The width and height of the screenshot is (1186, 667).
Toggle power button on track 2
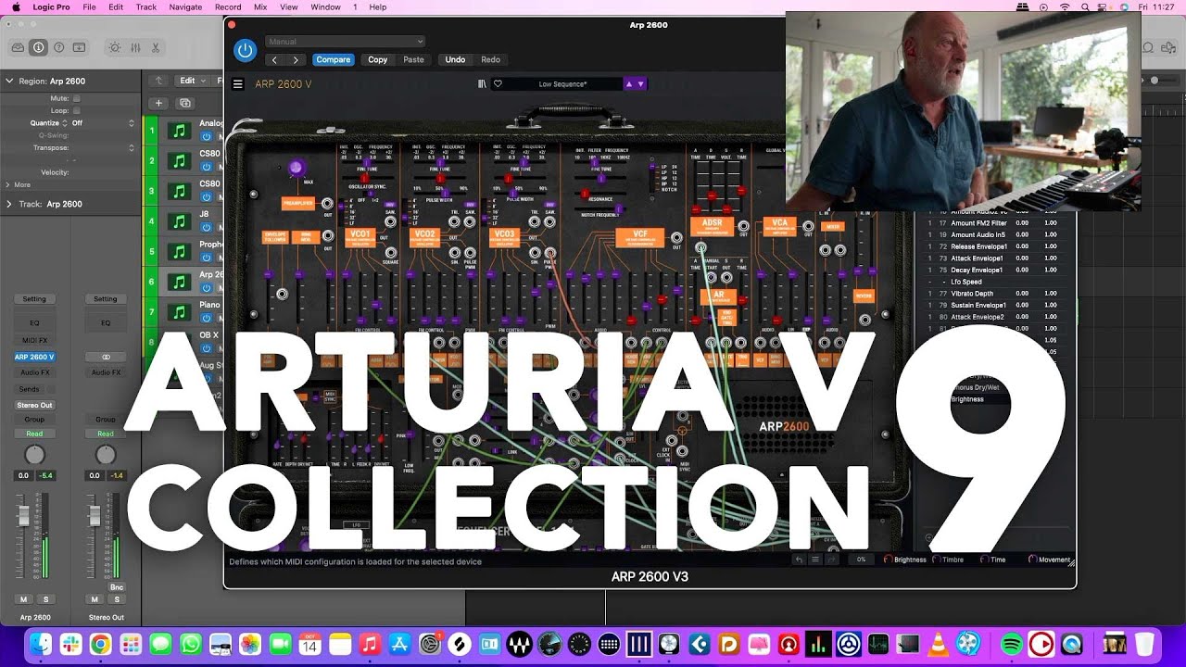[x=206, y=168]
